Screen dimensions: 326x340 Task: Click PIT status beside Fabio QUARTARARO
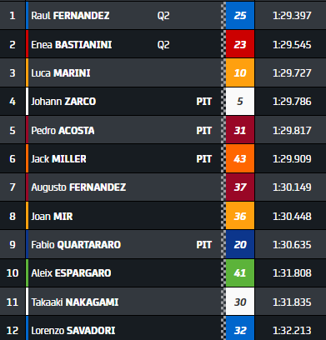click(x=204, y=245)
